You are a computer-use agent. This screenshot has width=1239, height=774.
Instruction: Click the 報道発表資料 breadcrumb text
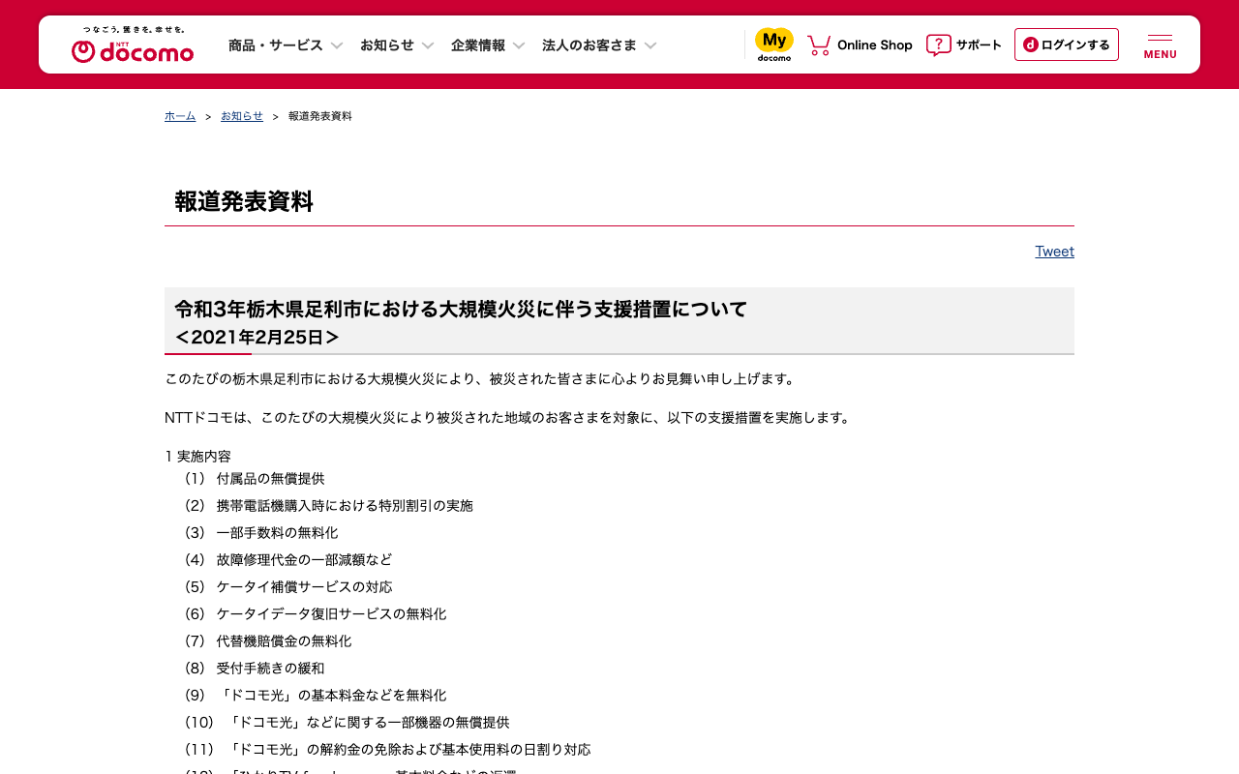(320, 116)
